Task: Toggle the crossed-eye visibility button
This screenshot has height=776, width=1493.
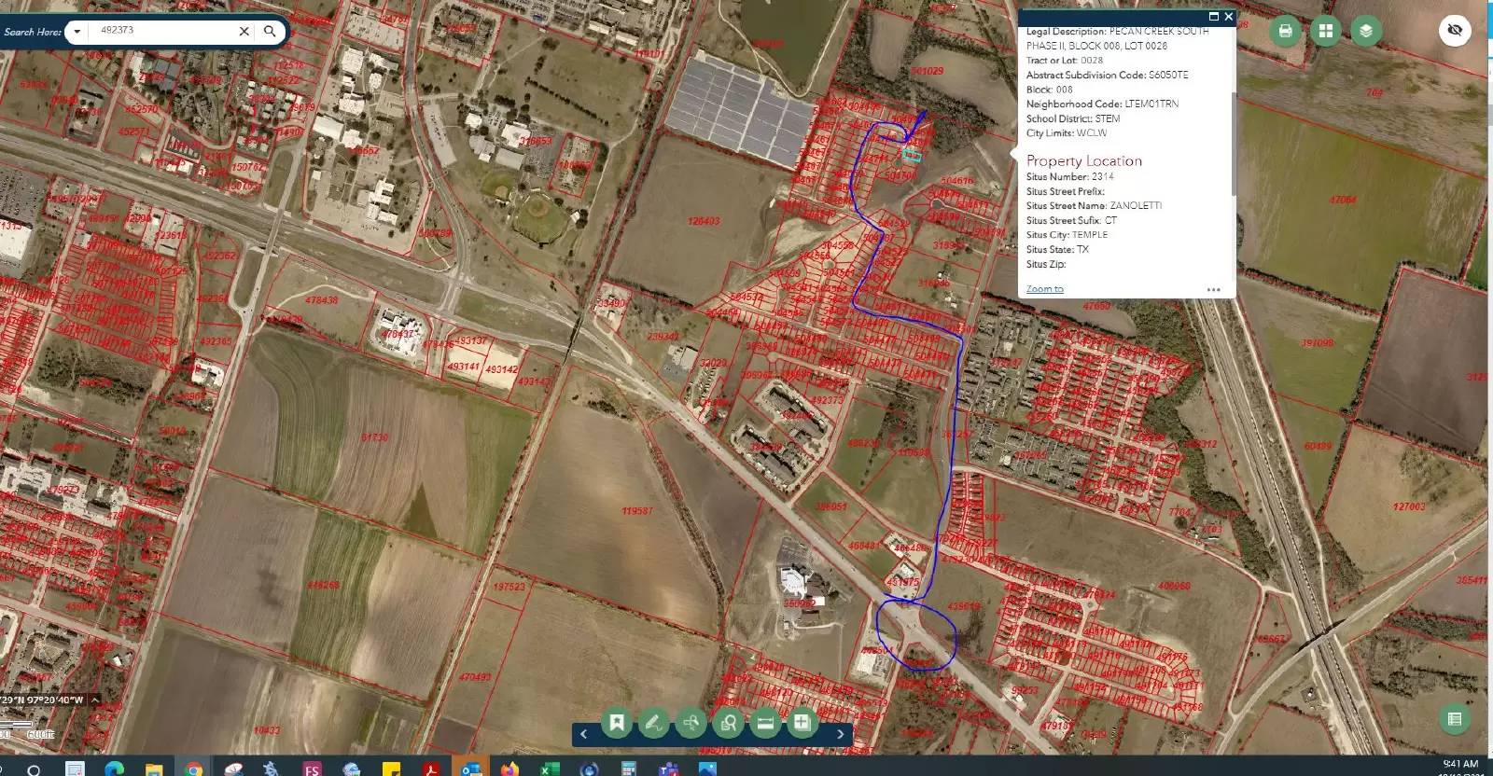Action: (x=1454, y=31)
